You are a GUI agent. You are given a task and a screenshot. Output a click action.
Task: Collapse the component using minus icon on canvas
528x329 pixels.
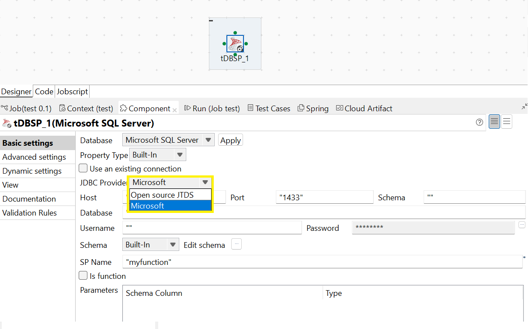[211, 21]
